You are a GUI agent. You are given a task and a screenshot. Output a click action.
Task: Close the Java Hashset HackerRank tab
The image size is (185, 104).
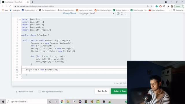point(28,2)
